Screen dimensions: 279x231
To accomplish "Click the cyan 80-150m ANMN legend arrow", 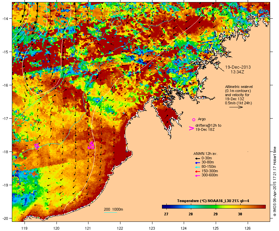I will 197,167.
